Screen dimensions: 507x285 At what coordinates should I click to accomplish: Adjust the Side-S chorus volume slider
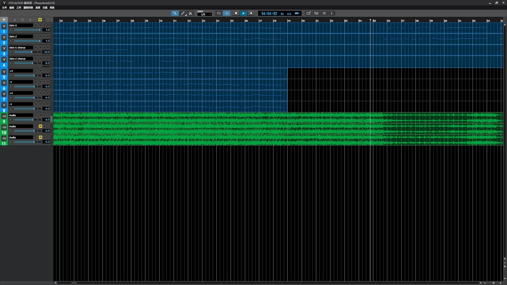click(x=27, y=52)
